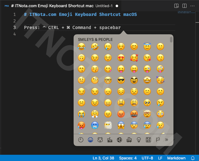The height and width of the screenshot is (161, 199).
Task: Open notifications bell in status bar
Action: point(193,158)
